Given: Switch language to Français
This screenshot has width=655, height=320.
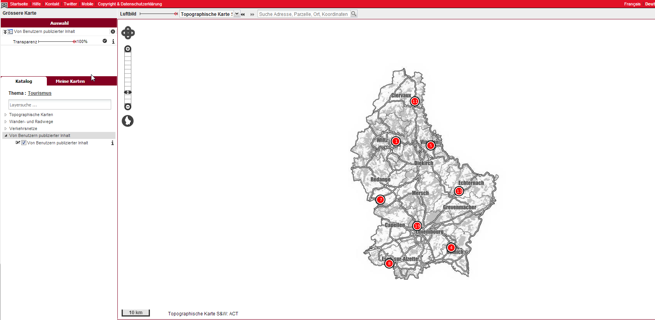Looking at the screenshot, I should pos(632,4).
